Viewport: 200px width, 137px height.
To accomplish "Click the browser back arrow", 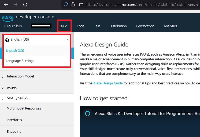I will tap(6, 5).
